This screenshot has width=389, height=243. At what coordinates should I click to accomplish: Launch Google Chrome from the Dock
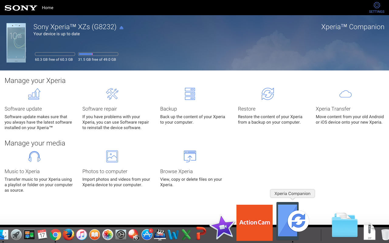pyautogui.click(x=56, y=234)
